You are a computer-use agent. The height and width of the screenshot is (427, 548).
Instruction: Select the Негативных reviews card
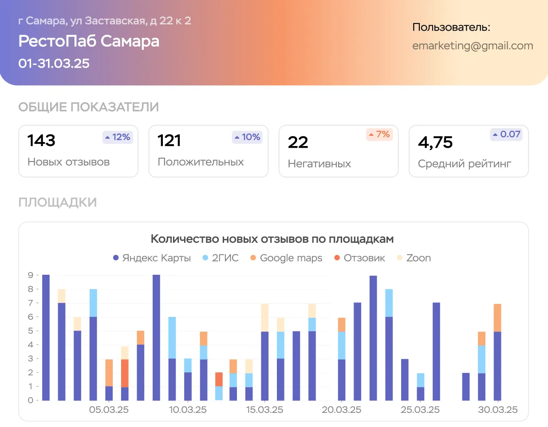pos(338,151)
